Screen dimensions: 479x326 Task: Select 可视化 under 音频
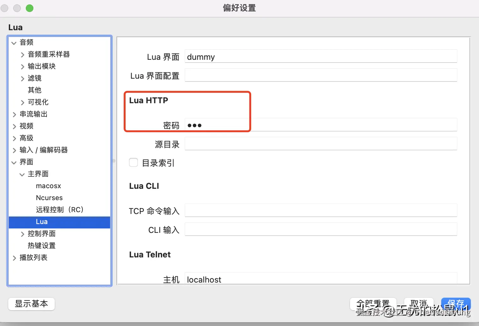point(38,102)
